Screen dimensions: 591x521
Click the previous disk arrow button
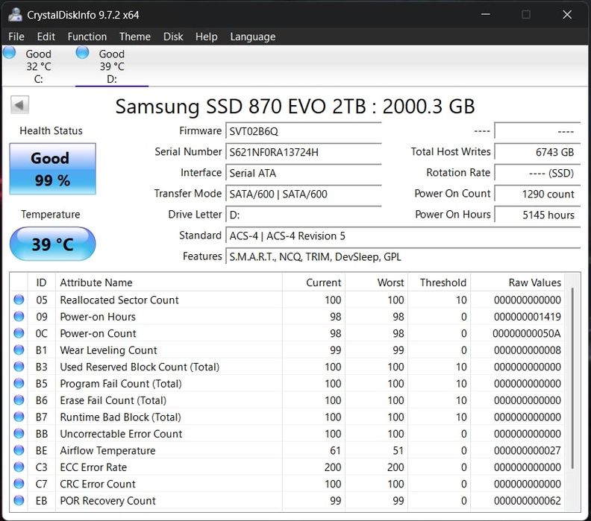tap(19, 104)
